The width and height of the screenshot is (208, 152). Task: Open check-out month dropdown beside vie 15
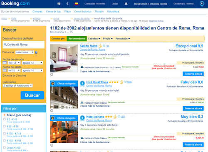pos(32,70)
